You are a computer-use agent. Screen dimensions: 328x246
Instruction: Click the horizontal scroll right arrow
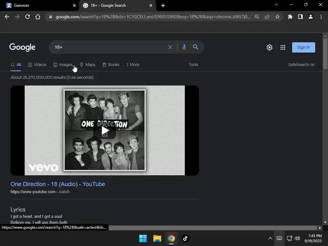tap(320, 228)
